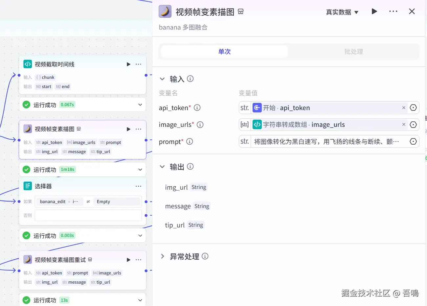Click the banana_edit condition in 选择器

click(x=59, y=201)
